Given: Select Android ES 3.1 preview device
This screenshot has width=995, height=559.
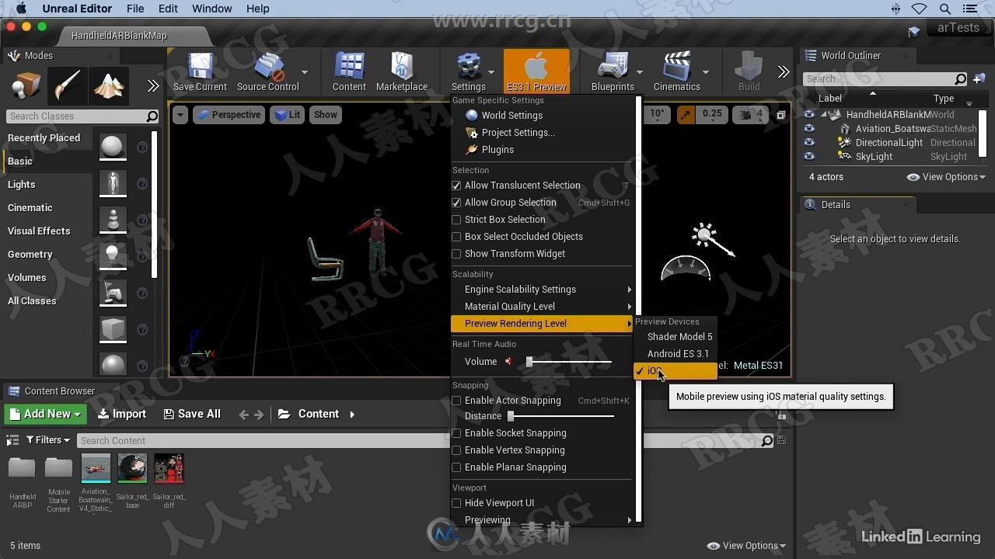Looking at the screenshot, I should pyautogui.click(x=676, y=354).
